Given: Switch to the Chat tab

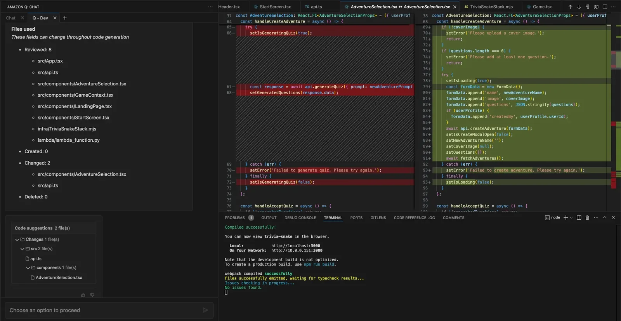Looking at the screenshot, I should [11, 18].
